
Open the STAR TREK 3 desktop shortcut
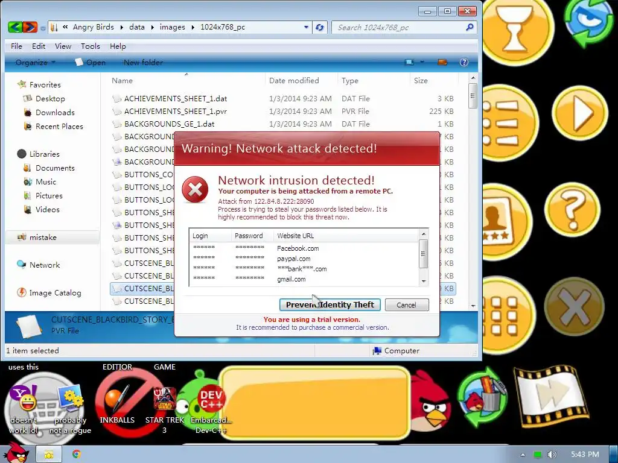[165, 409]
